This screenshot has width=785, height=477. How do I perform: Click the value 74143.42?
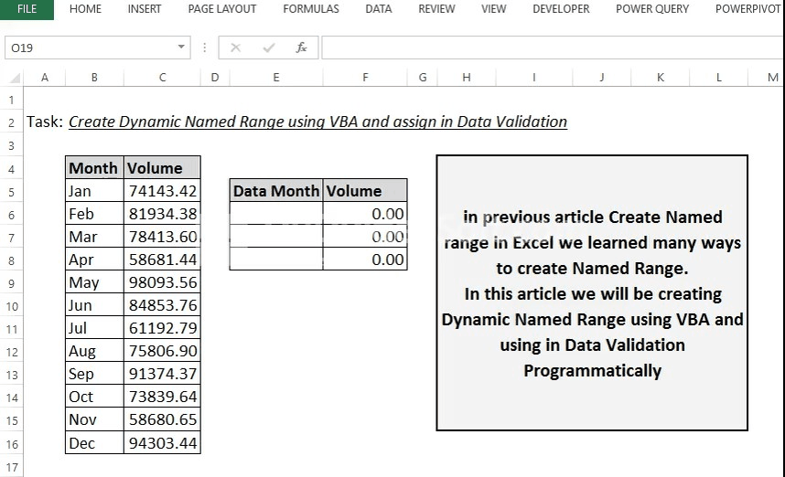click(x=162, y=191)
